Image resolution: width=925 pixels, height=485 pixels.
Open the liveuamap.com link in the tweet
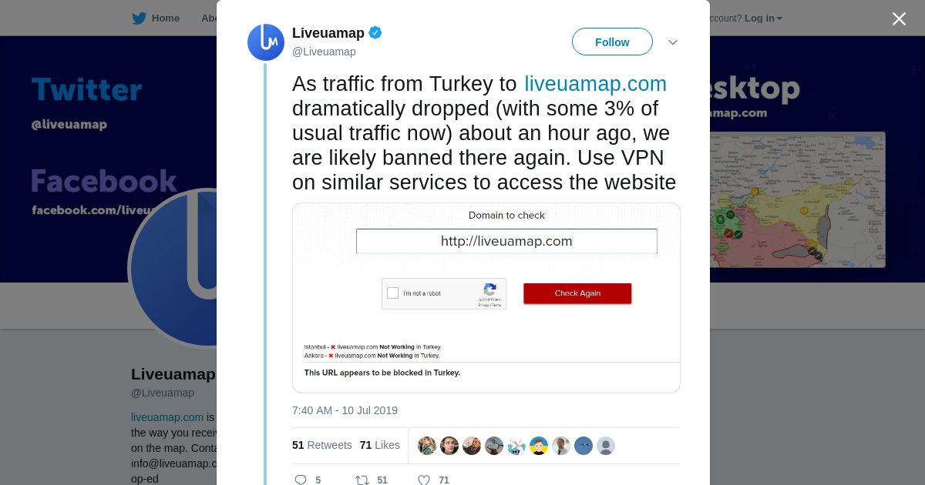coord(595,83)
